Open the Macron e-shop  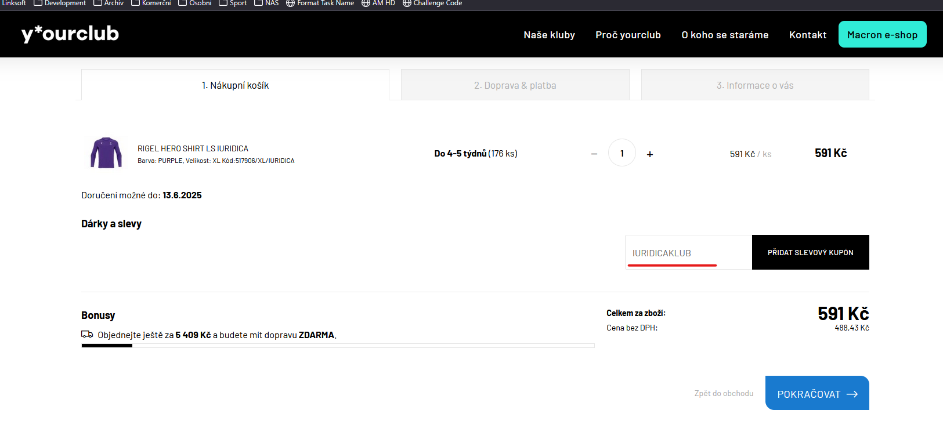(x=882, y=34)
